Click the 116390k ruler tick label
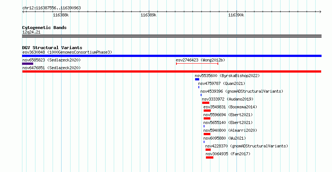 (x=236, y=15)
